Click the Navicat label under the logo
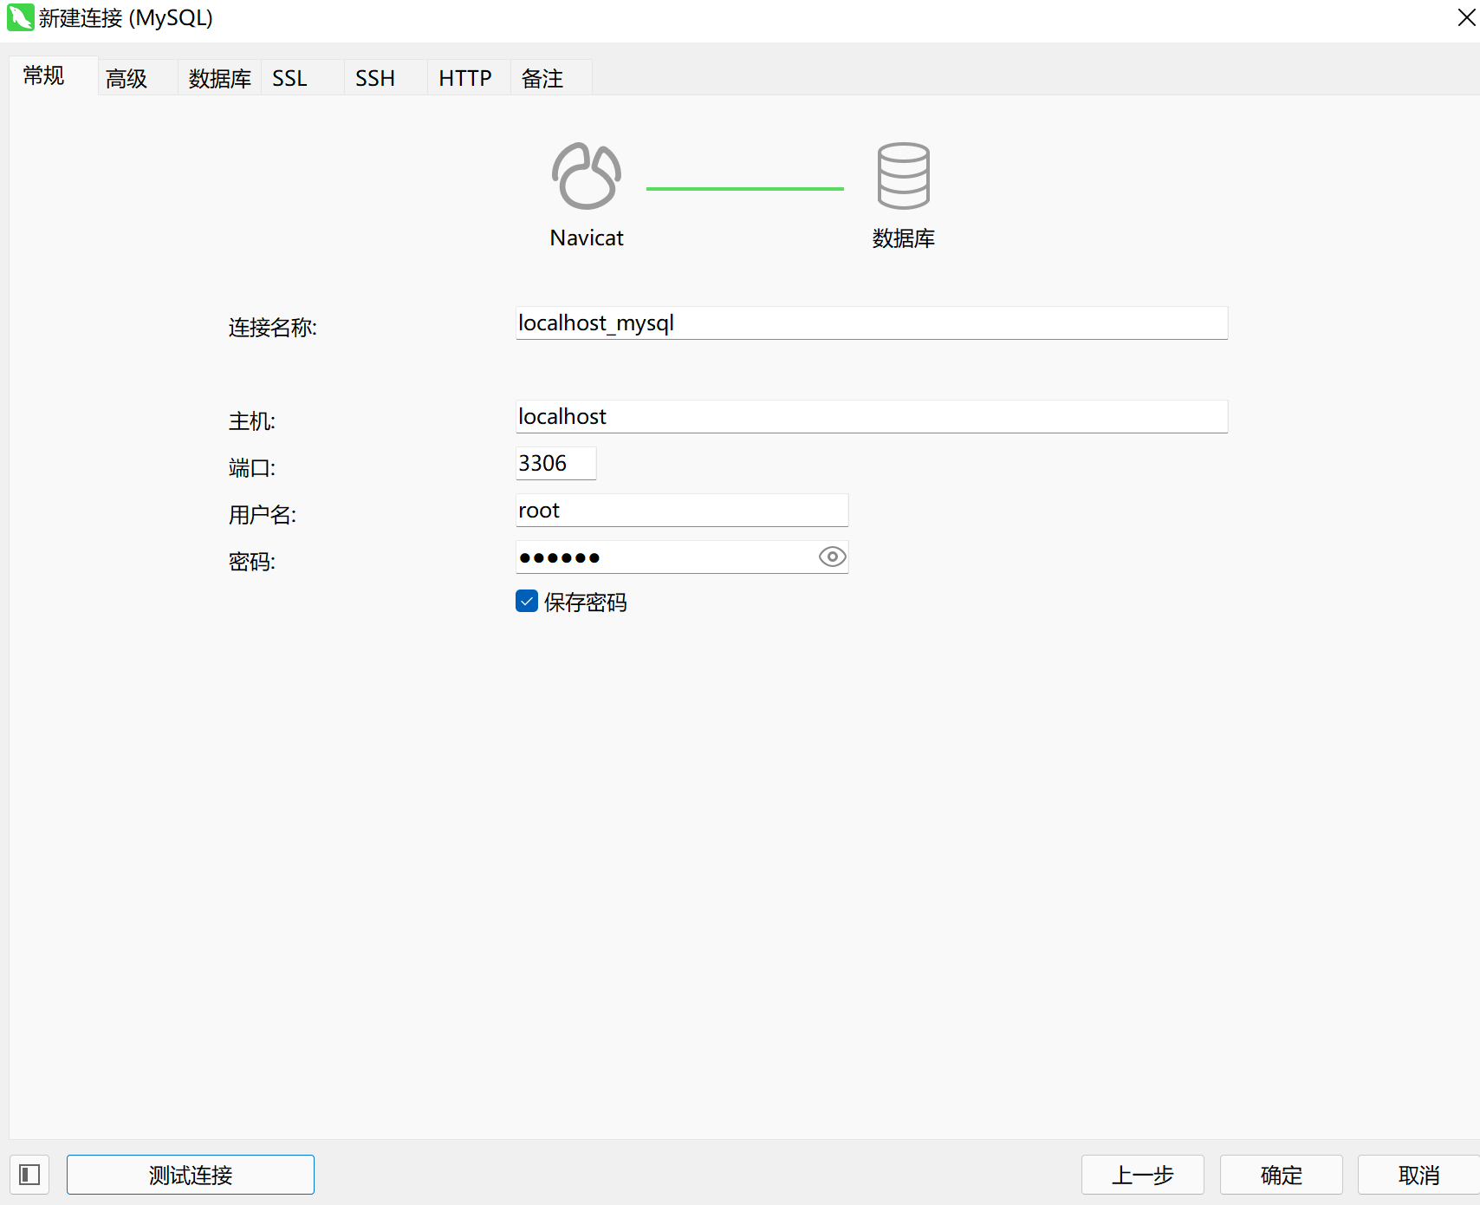The width and height of the screenshot is (1480, 1205). coord(587,238)
